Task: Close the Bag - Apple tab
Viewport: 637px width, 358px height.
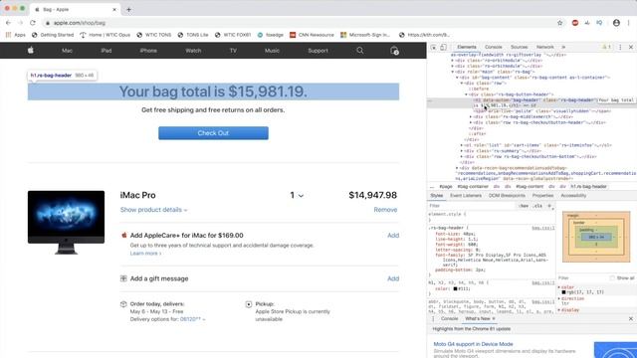Action: (x=114, y=9)
